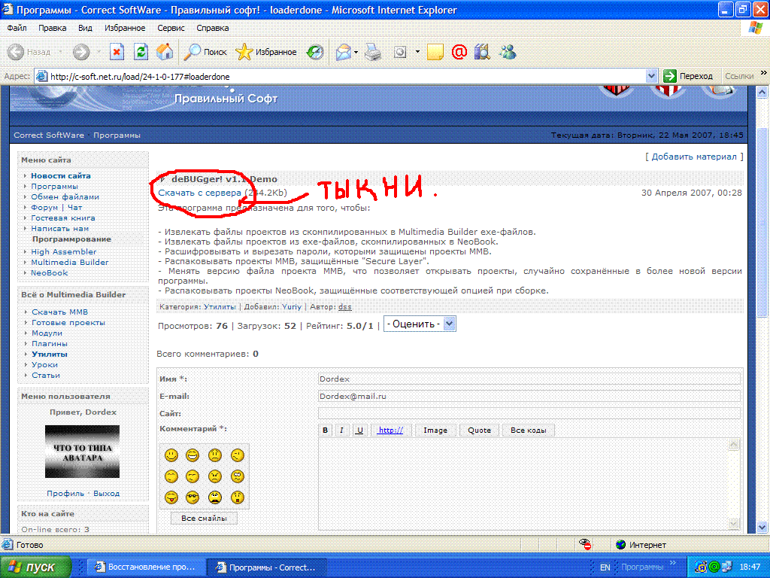Screen dimensions: 770x578
Task: Insert the top-left smiling emoticon
Action: click(171, 455)
